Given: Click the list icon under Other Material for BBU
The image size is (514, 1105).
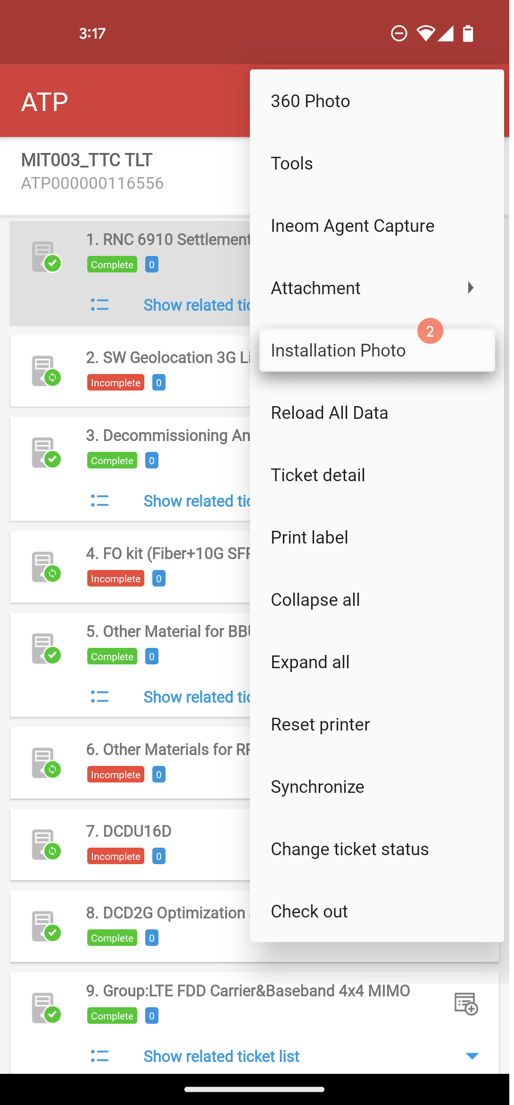Looking at the screenshot, I should 99,697.
